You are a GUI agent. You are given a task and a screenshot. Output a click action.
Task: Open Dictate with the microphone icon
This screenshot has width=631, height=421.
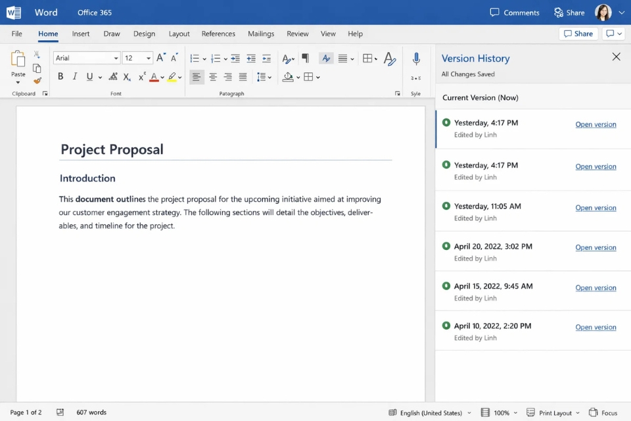pyautogui.click(x=416, y=59)
